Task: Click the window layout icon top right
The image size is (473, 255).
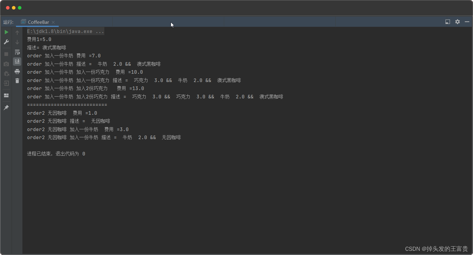Action: click(448, 22)
